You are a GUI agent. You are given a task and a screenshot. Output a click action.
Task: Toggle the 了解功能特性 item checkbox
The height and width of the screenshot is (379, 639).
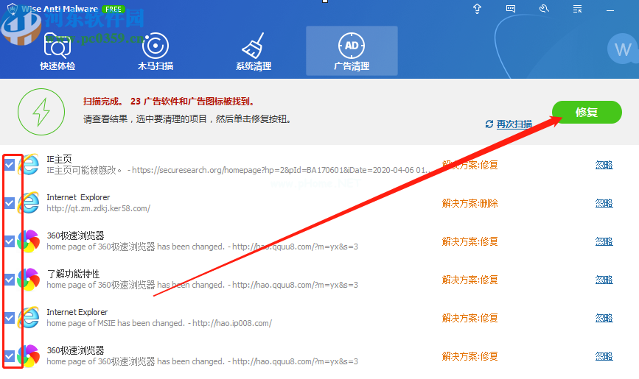(x=10, y=280)
